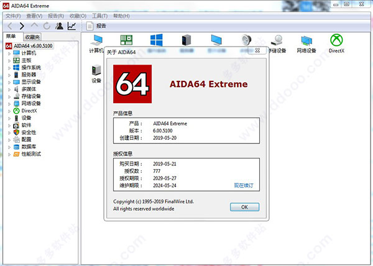Open the motherboard large icon in main pane
The image size is (373, 266).
click(x=126, y=40)
